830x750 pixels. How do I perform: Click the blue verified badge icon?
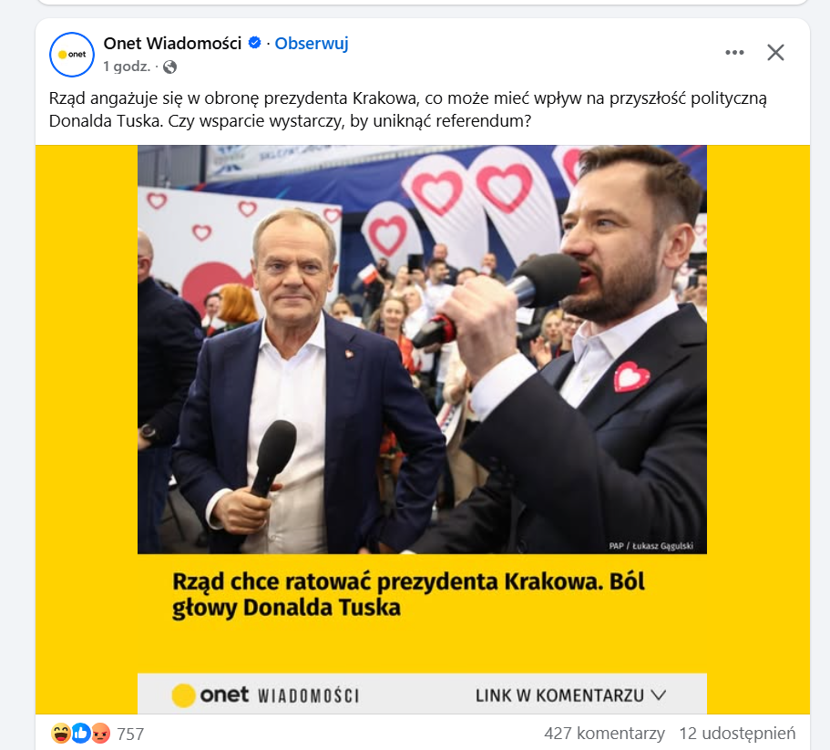coord(254,43)
